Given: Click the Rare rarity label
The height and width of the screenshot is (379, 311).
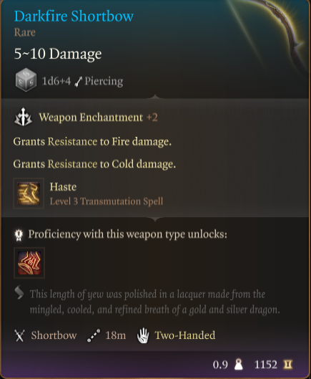Looking at the screenshot, I should (24, 32).
